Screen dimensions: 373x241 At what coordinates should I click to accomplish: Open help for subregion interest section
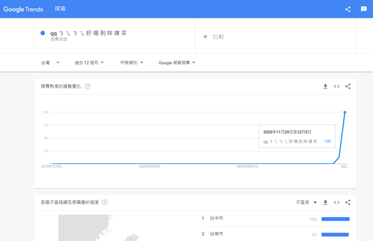(x=104, y=202)
